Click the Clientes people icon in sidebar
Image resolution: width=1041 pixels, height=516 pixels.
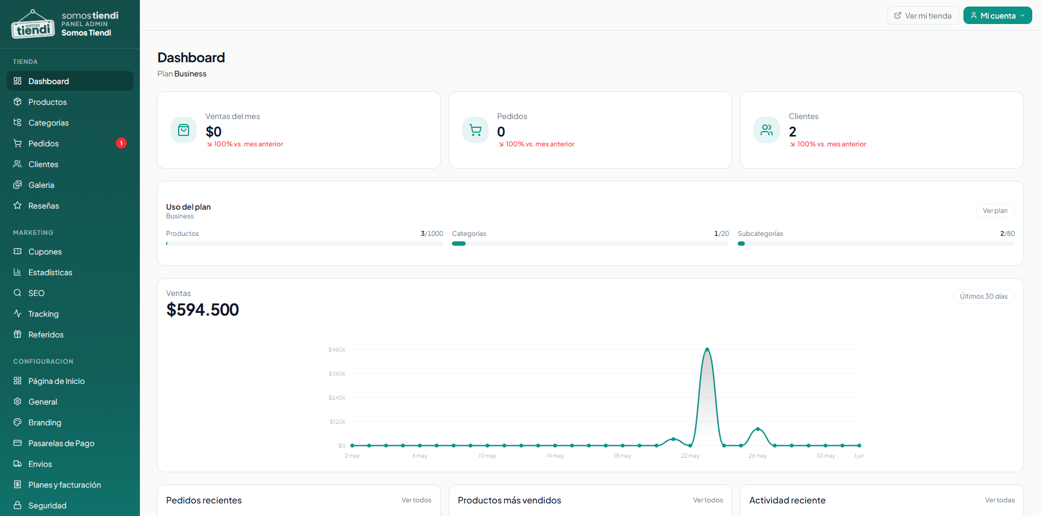[x=17, y=164]
